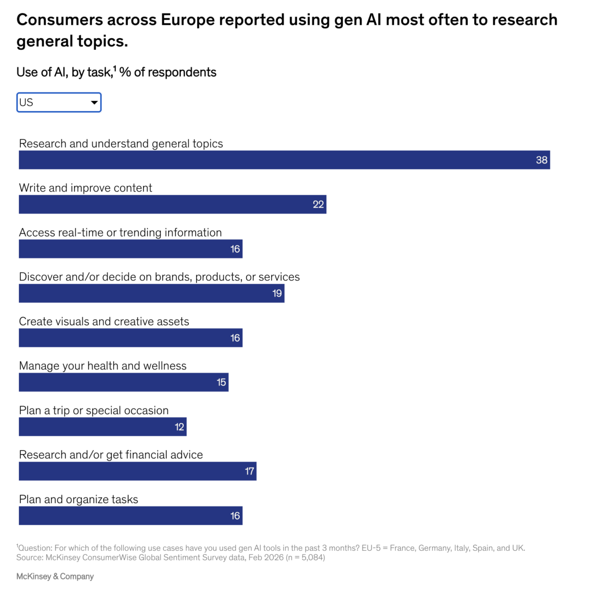589x599 pixels.
Task: Select the Plan a trip bar
Action: pos(103,427)
